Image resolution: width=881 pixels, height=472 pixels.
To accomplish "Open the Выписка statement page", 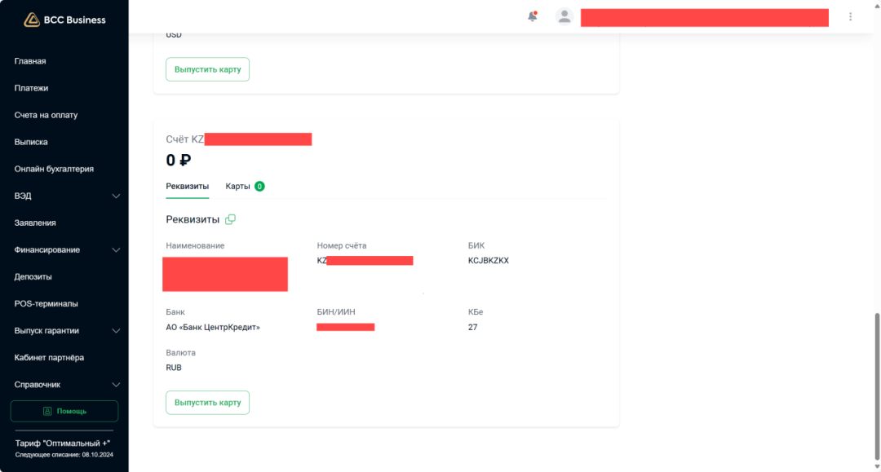I will click(x=31, y=142).
